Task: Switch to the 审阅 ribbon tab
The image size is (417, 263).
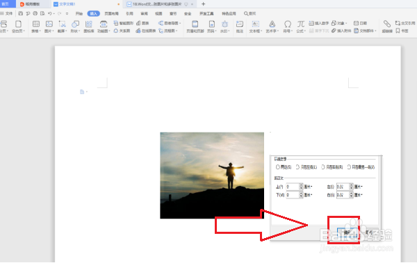Action: click(x=144, y=13)
